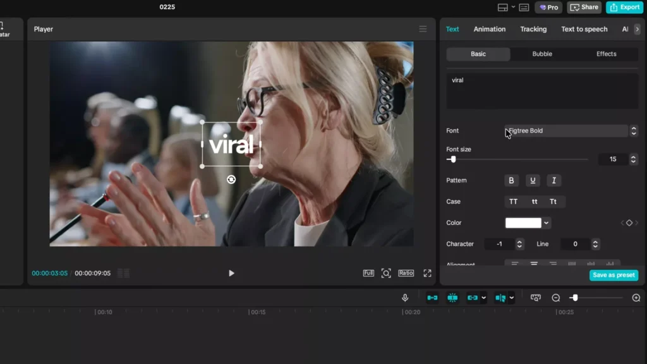The image size is (647, 364).
Task: Enable italic styling for the text
Action: 554,180
